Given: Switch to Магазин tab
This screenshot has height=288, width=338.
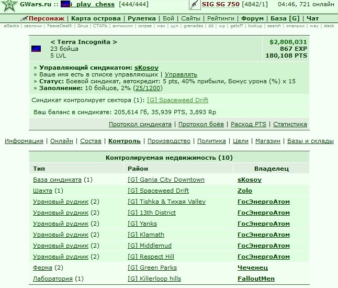Looking at the screenshot, I should point(268,141).
